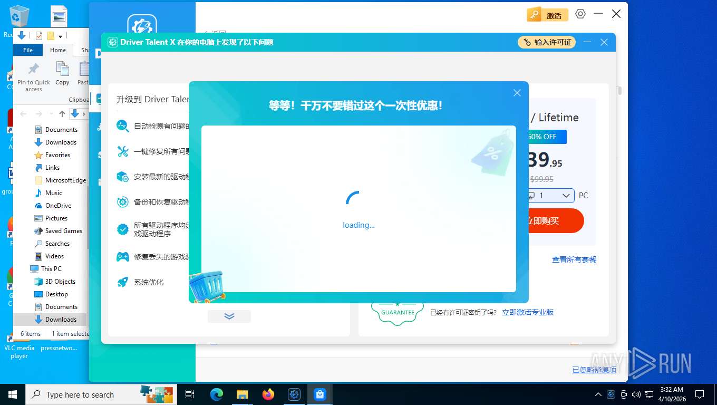
Task: Select Desktop in Explorer tree
Action: [x=56, y=294]
